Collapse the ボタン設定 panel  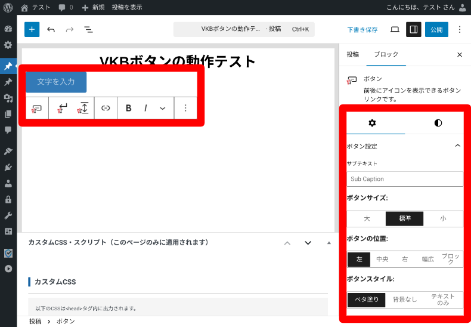(405, 146)
